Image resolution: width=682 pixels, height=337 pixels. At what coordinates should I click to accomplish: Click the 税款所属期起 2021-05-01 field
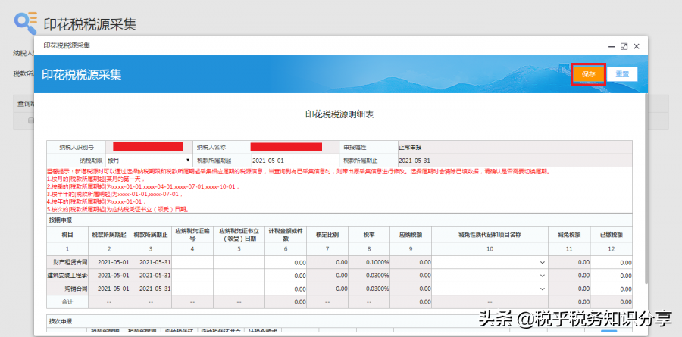[295, 160]
